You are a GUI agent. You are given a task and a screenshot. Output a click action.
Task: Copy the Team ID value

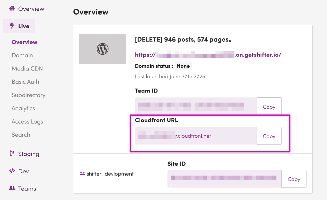(269, 107)
